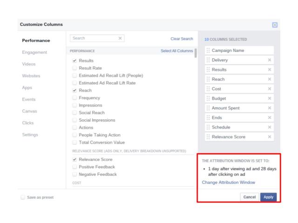Viewport: 298px width, 223px height.
Task: Clear the search field with the X icon
Action: pos(120,38)
